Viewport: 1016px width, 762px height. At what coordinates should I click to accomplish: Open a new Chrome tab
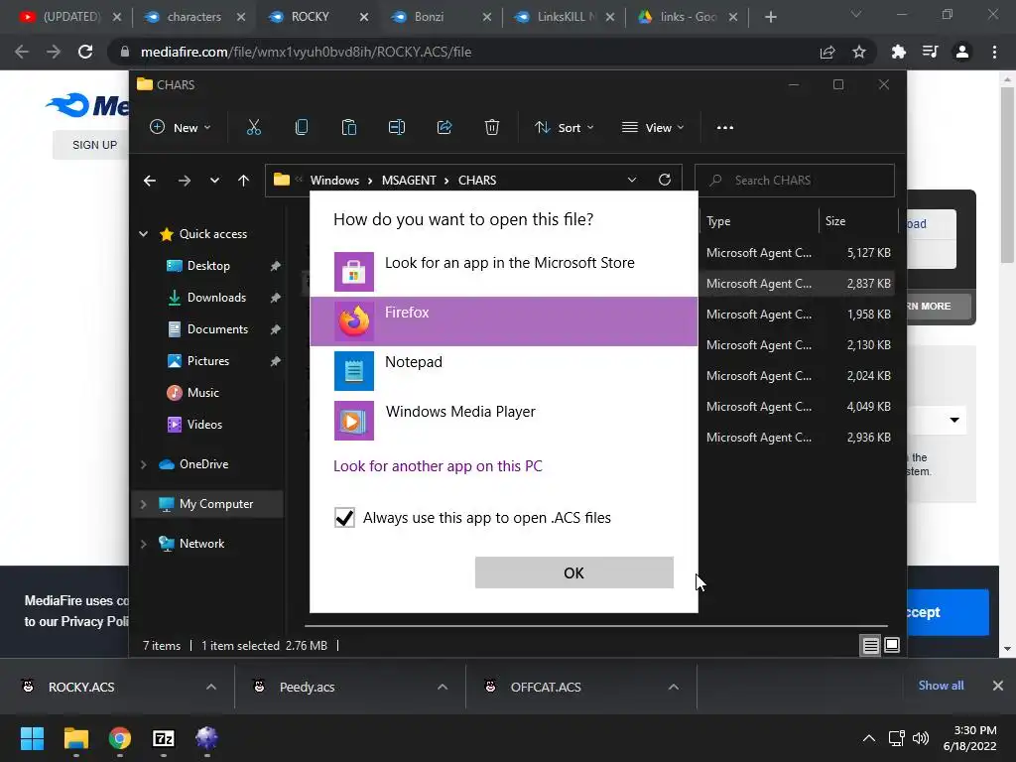click(770, 17)
